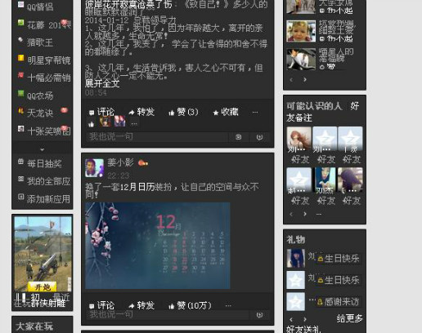Click the cannon game ad thumbnail

[43, 254]
